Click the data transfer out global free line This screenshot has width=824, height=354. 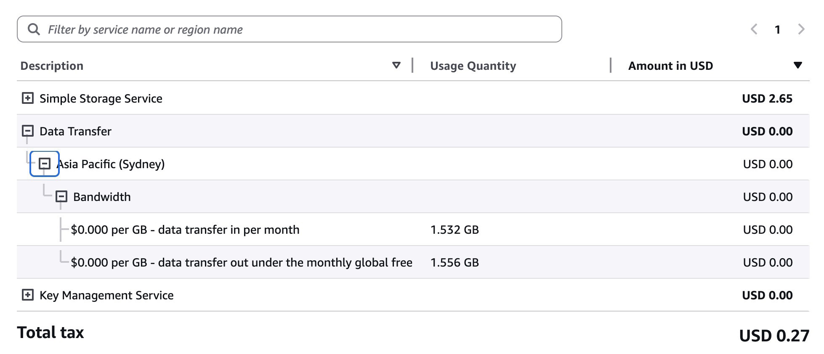[242, 262]
